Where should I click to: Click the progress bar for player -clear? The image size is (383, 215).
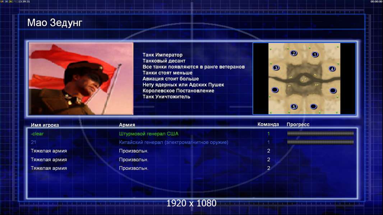coord(320,133)
